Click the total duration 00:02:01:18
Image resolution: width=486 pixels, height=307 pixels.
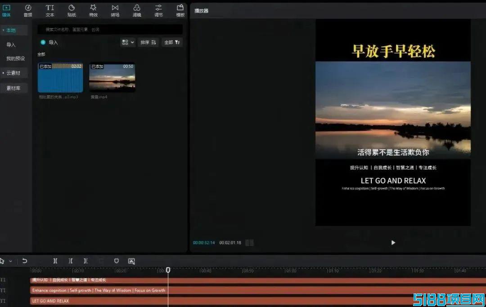tap(230, 243)
